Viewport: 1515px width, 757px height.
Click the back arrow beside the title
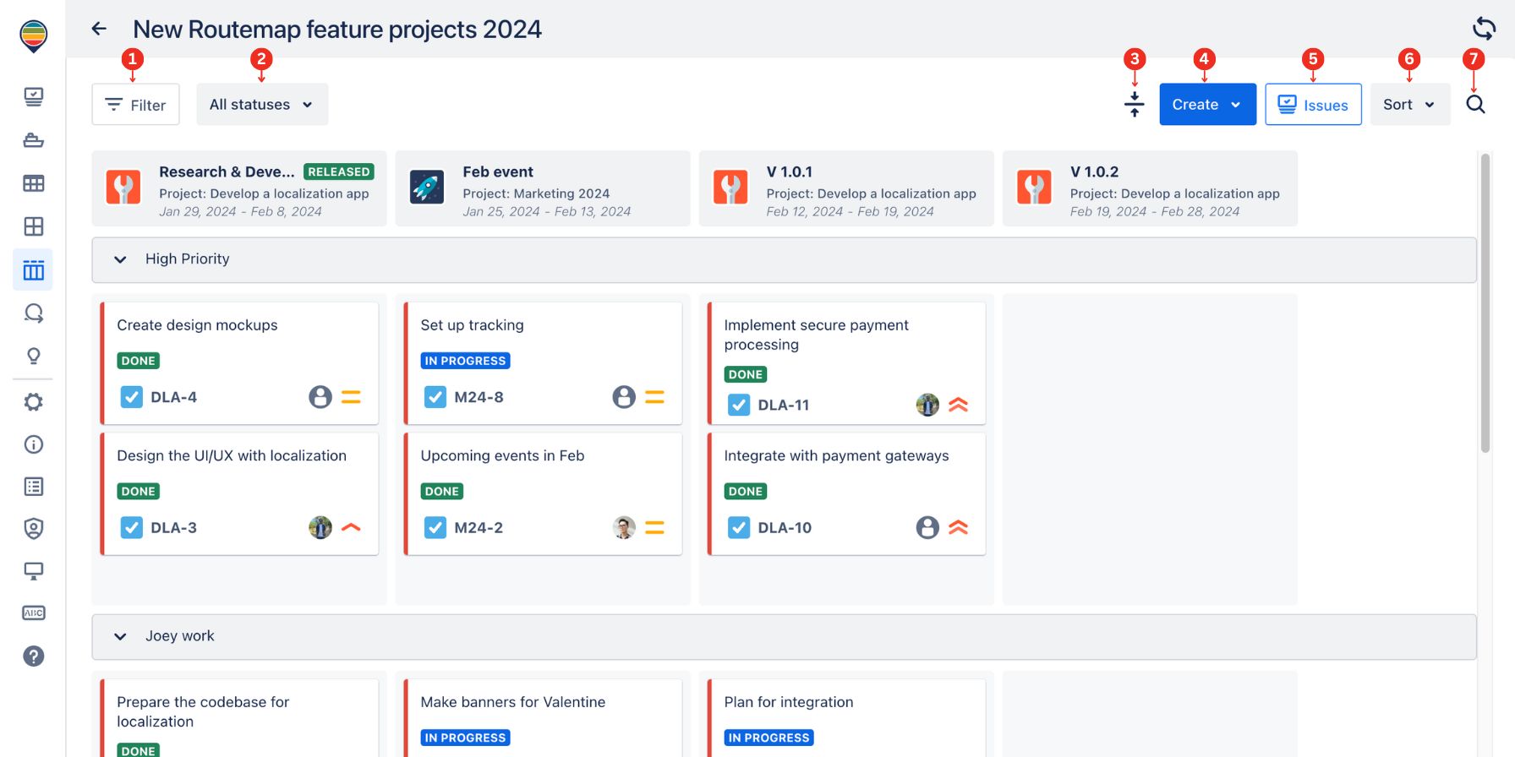click(x=99, y=29)
